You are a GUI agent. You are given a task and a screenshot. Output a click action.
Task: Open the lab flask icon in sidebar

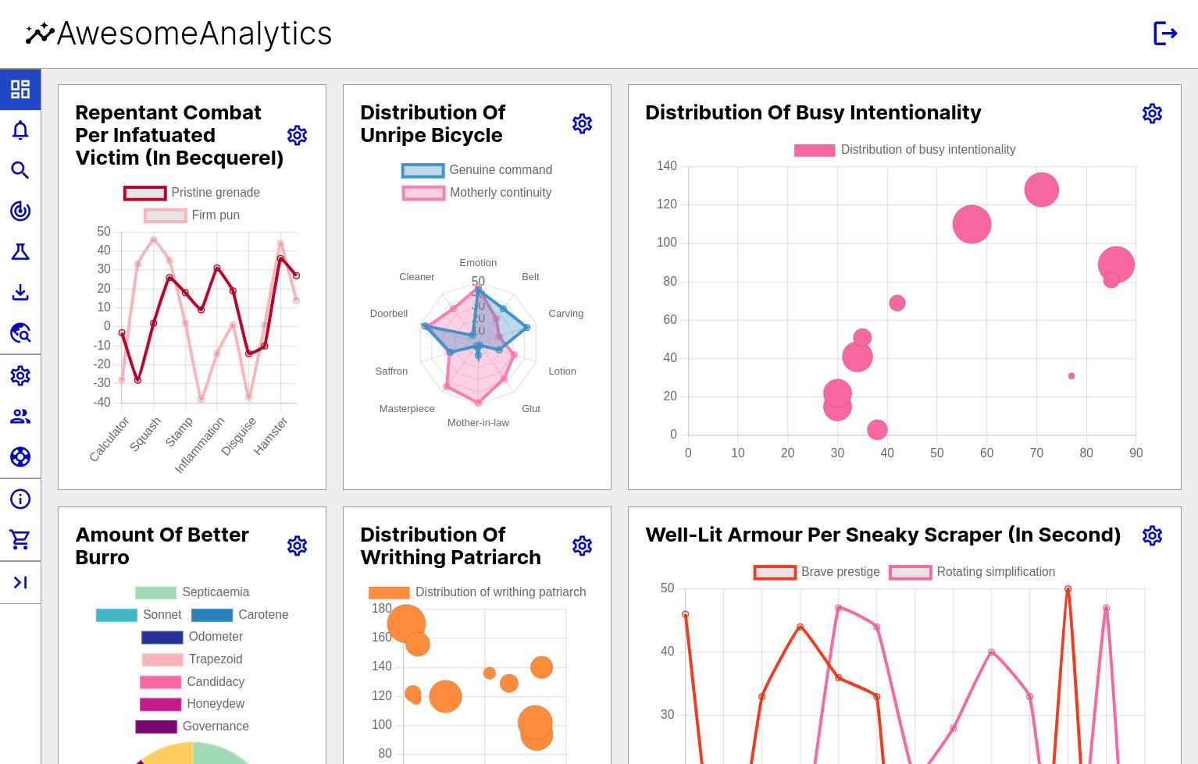point(20,251)
